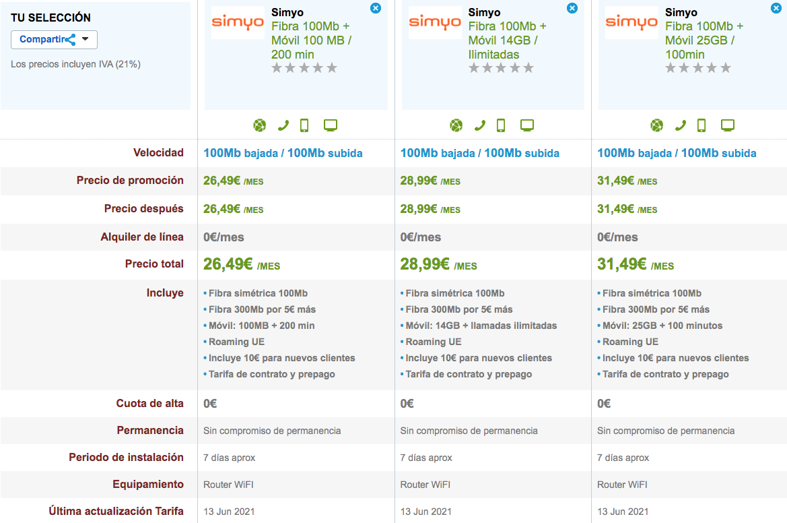Click the Precio de promoción row label
The image size is (787, 523).
coord(130,181)
